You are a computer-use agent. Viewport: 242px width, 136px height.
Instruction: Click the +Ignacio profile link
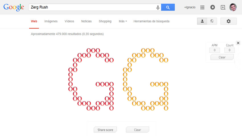click(190, 7)
